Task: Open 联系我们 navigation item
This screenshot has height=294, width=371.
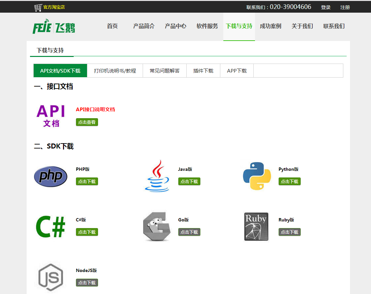Action: (x=334, y=26)
